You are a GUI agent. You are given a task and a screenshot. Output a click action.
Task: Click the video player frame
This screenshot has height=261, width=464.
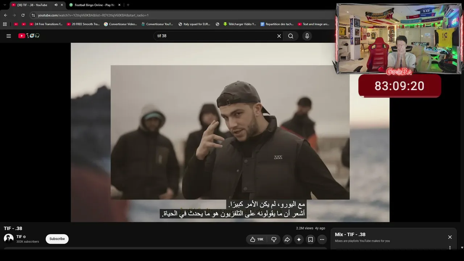coord(230,132)
